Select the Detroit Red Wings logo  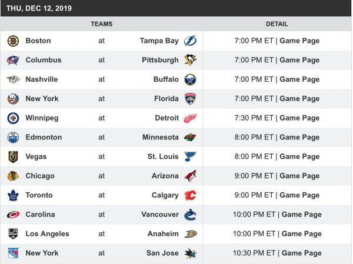[190, 118]
